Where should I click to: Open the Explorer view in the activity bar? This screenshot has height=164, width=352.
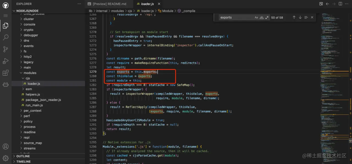[5, 26]
